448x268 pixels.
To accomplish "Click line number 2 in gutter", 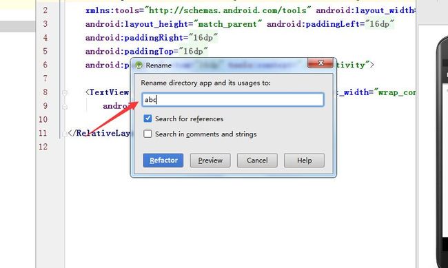I will point(45,10).
